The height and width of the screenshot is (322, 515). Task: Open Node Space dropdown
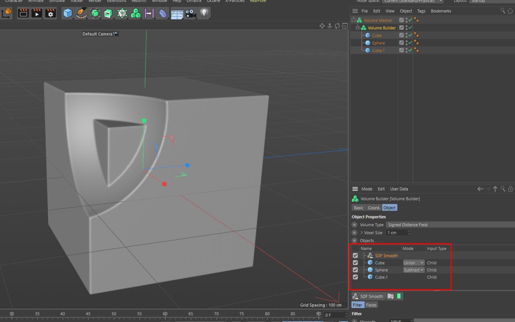(412, 1)
